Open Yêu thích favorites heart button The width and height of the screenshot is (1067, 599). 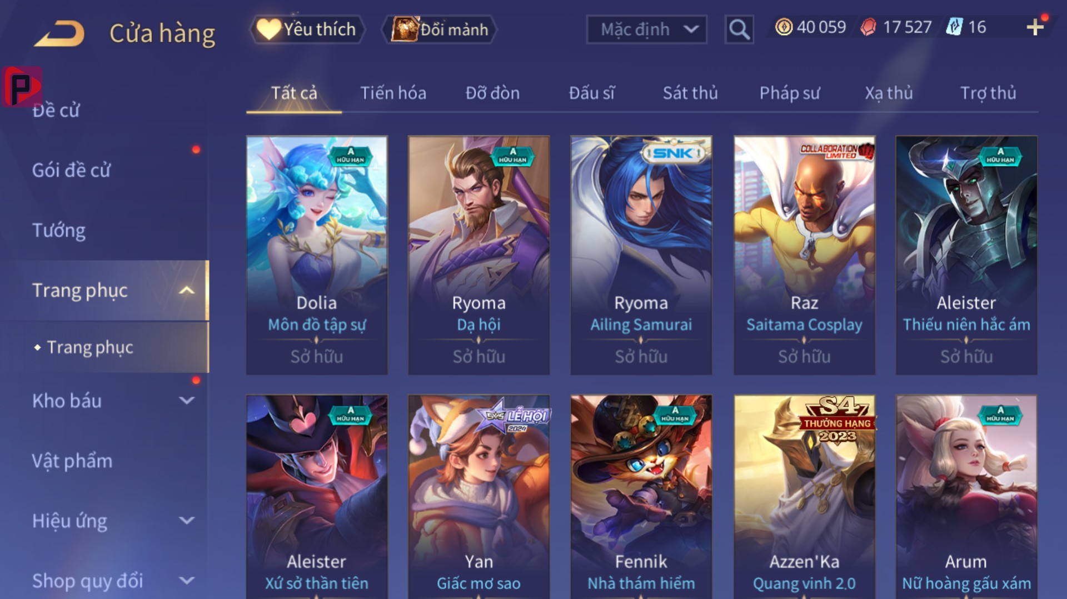[307, 29]
